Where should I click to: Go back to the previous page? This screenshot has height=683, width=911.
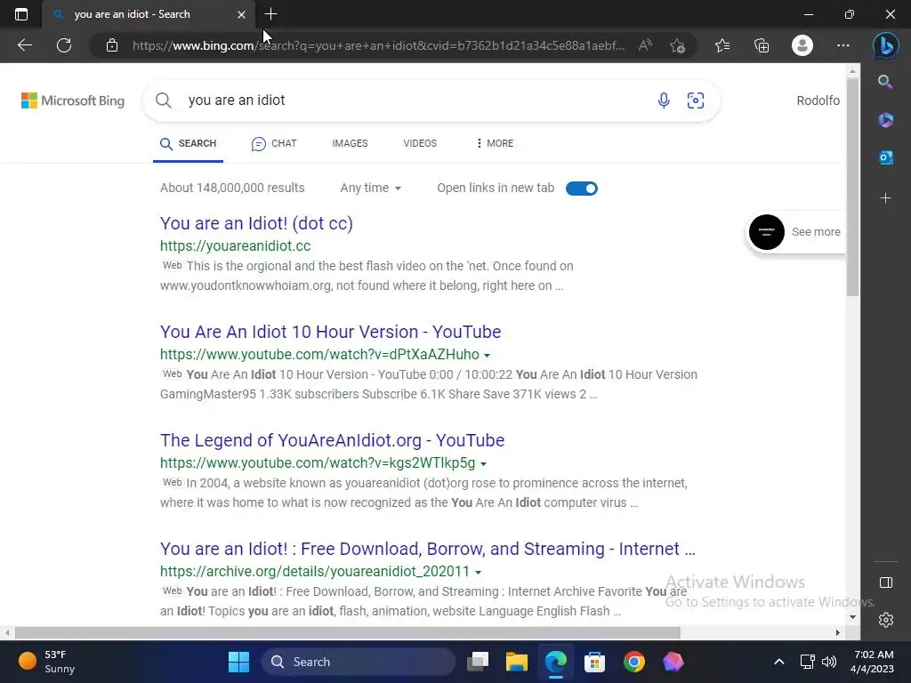pos(24,45)
